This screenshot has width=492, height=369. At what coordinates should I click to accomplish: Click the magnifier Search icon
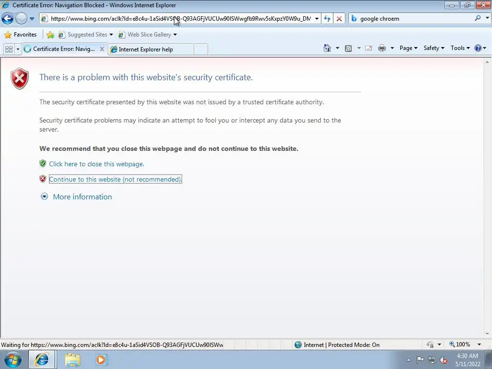(x=478, y=18)
